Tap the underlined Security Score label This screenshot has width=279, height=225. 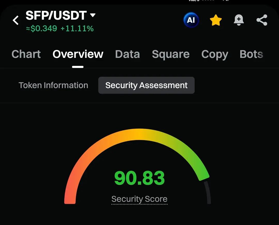click(x=139, y=199)
